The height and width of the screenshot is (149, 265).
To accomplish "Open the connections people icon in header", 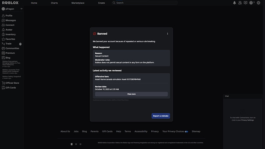I will (240, 3).
